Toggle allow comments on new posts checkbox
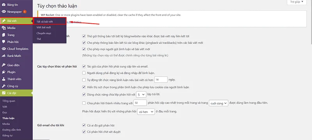 [84, 49]
